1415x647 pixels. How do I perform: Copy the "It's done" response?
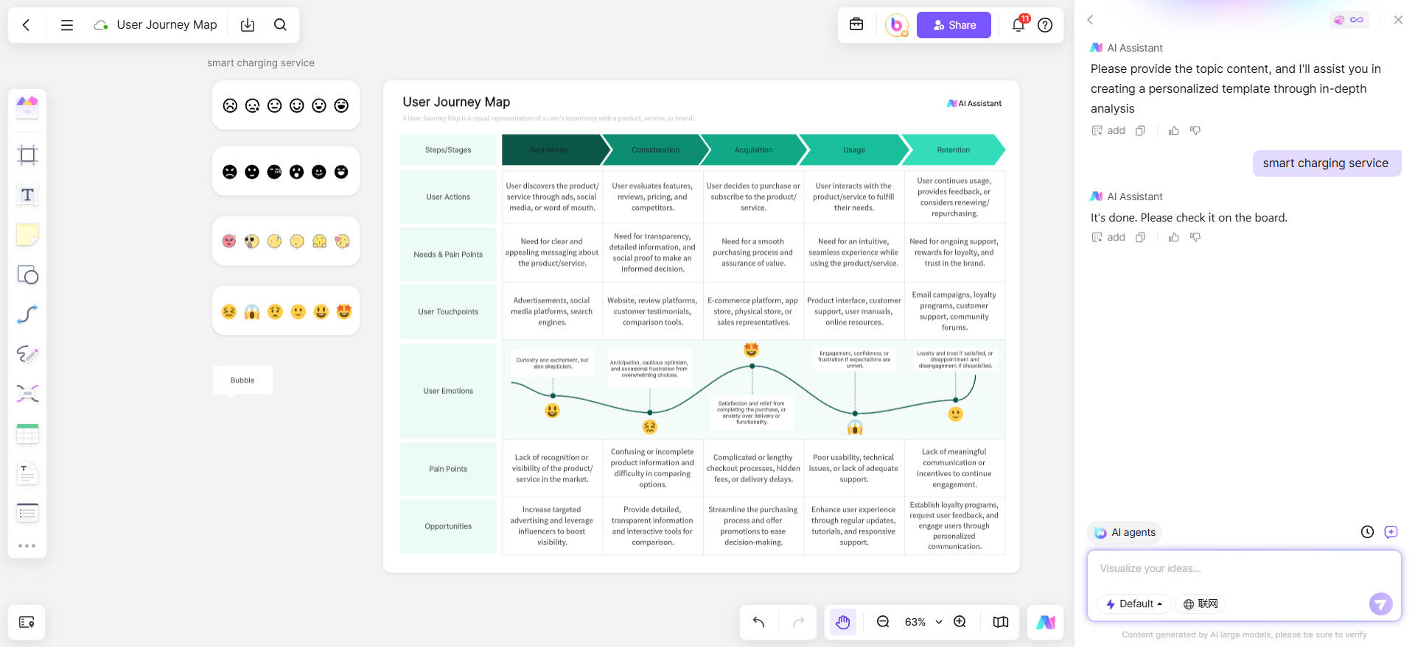(x=1140, y=237)
